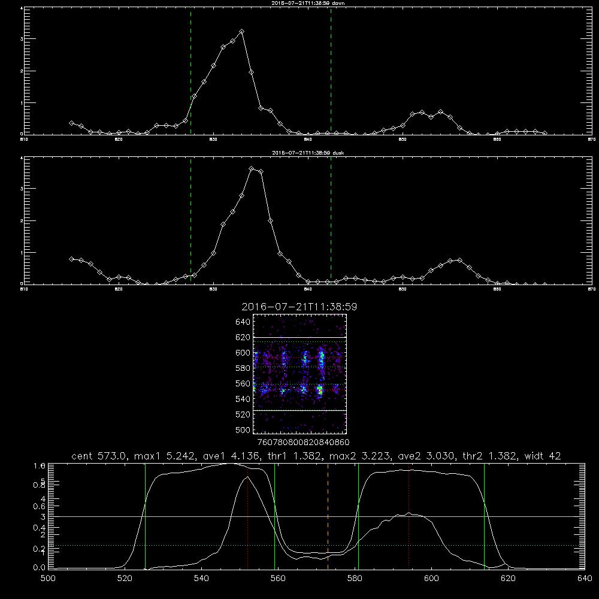Click the "640" x-axis label of the bottom plot
Screen dimensions: 599x599
pyautogui.click(x=585, y=579)
